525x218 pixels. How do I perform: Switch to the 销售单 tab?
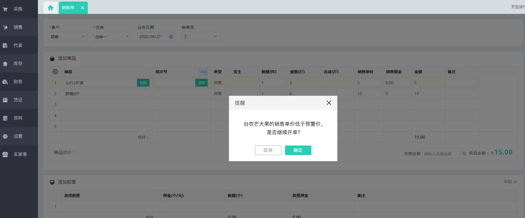click(x=68, y=8)
